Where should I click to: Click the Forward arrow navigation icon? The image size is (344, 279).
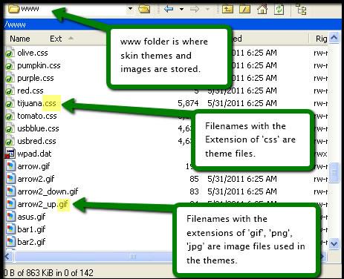point(195,10)
